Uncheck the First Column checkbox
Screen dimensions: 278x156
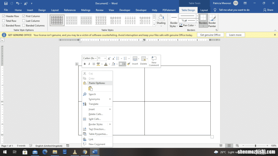click(x=24, y=16)
